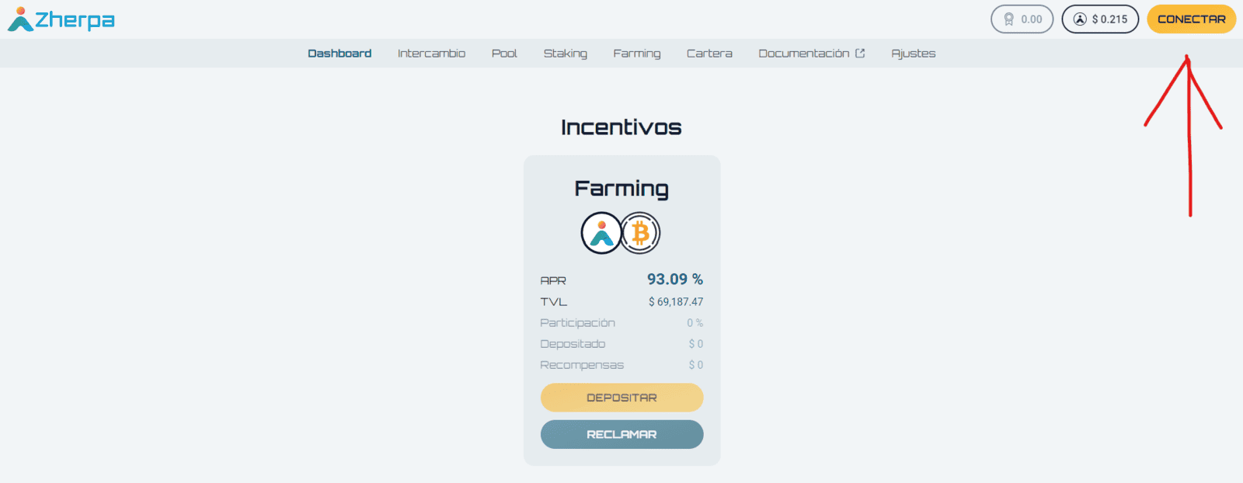The height and width of the screenshot is (483, 1243).
Task: Open the Cartera tab
Action: click(709, 54)
